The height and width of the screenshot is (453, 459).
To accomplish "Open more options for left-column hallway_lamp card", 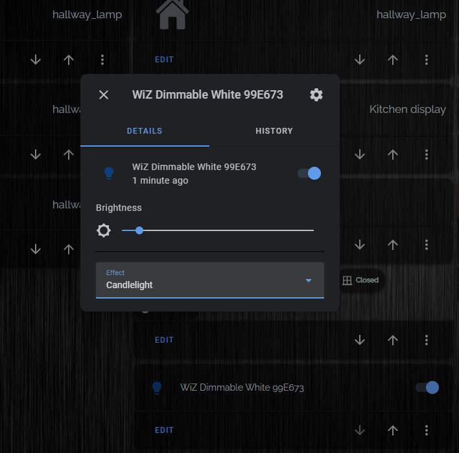I will pyautogui.click(x=102, y=60).
